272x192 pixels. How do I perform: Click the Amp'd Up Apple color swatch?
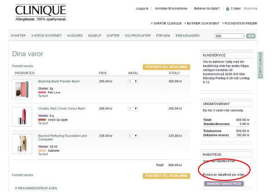coord(43,120)
